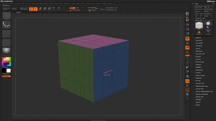Expand the UV Map sub-palette

click(x=198, y=81)
